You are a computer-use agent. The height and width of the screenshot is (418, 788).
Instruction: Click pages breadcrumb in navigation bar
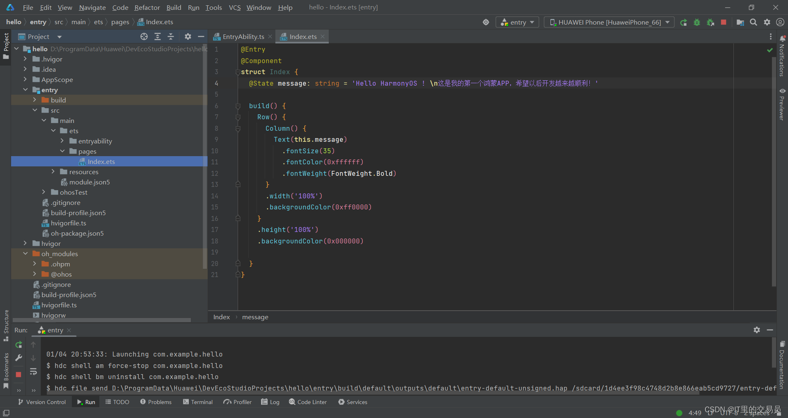tap(120, 22)
